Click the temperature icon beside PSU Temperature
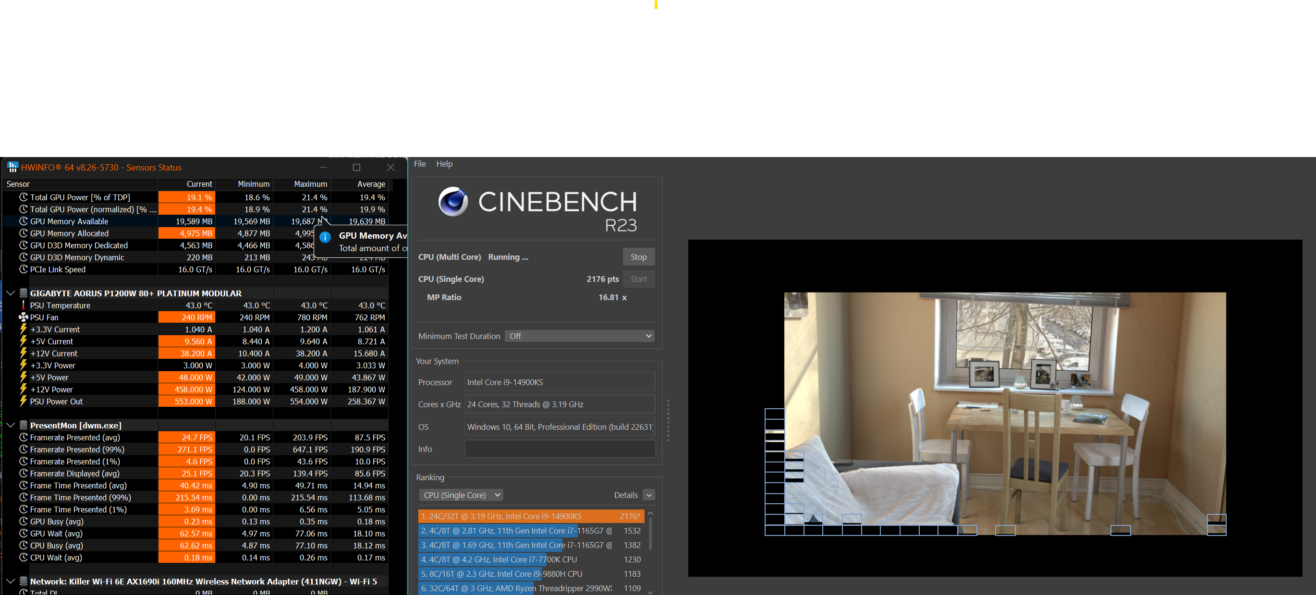 (x=23, y=305)
